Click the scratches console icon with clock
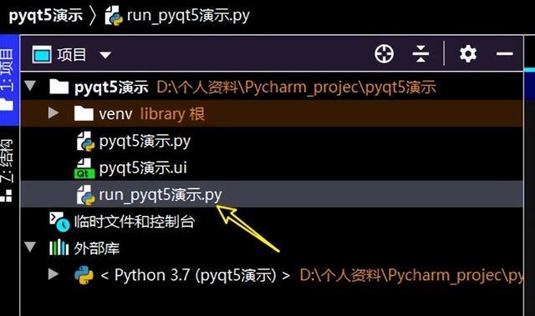535x316 pixels. (x=59, y=222)
